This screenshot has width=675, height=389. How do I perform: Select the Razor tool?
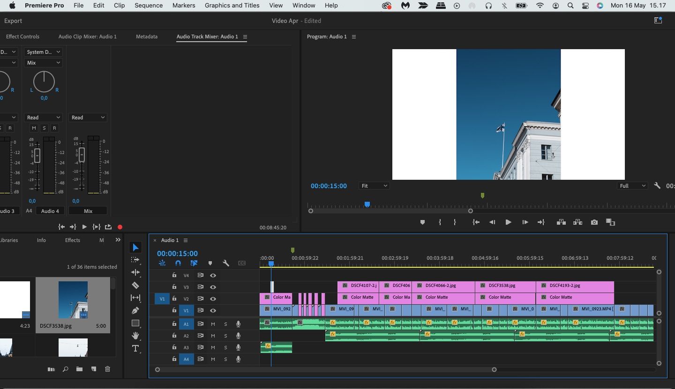click(136, 285)
